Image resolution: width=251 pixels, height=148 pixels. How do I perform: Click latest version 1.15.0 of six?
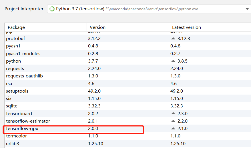[x=177, y=98]
